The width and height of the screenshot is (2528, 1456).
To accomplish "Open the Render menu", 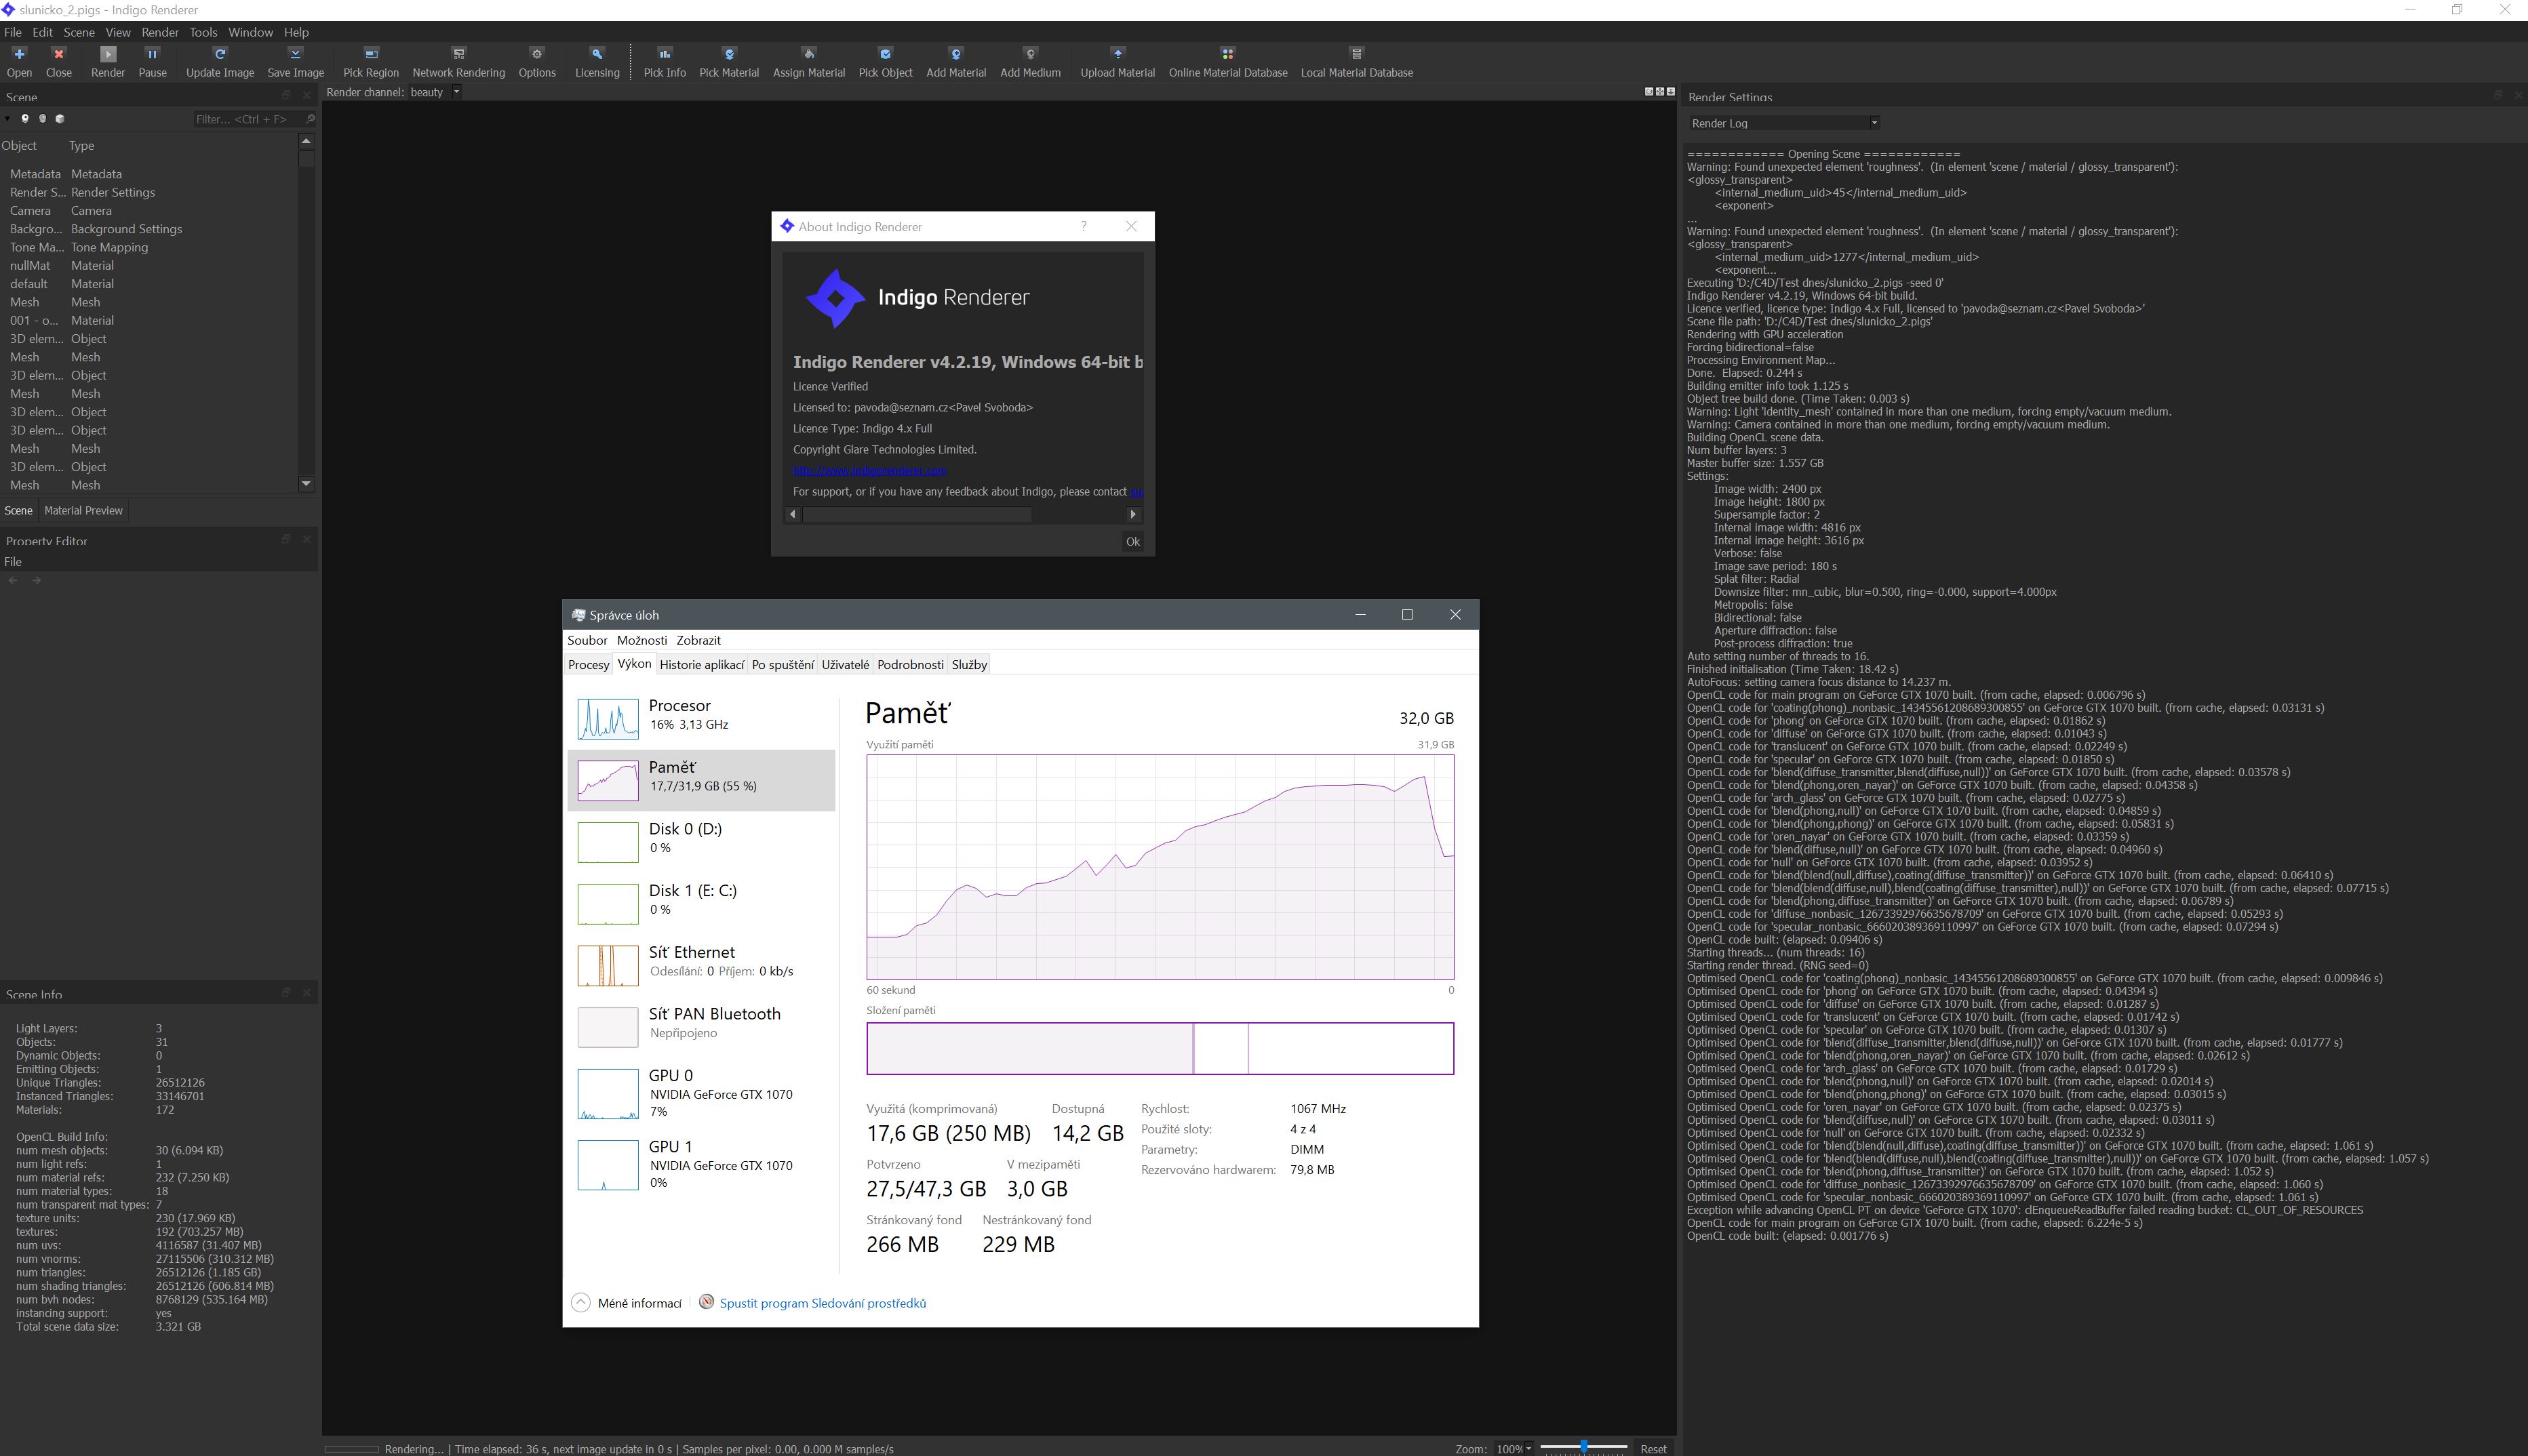I will (160, 32).
